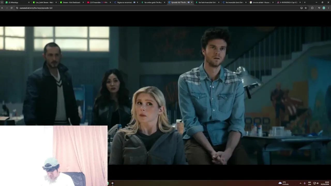Open network settings from tray icon
This screenshot has height=186, width=331.
point(314,183)
